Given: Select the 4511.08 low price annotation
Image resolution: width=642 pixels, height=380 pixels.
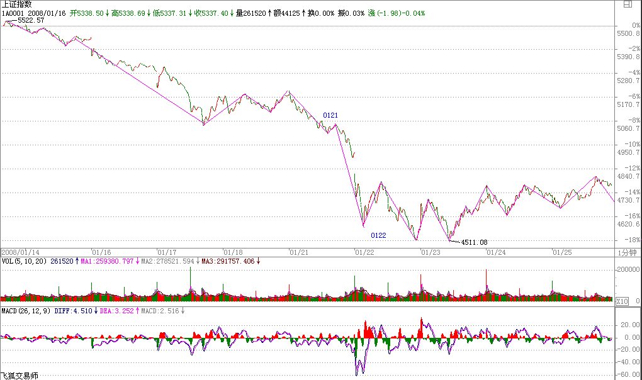Looking at the screenshot, I should pos(474,242).
